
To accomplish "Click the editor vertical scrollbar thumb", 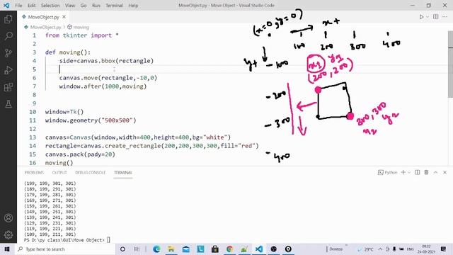I will pyautogui.click(x=450, y=64).
